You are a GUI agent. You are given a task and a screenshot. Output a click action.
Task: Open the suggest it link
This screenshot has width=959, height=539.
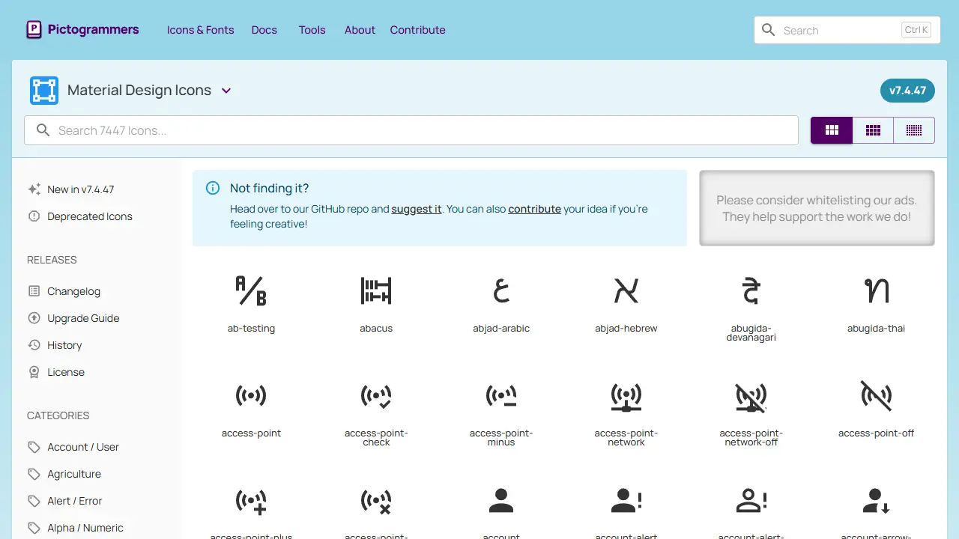417,209
